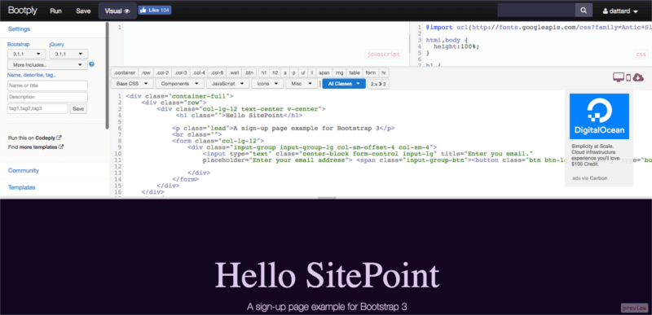Click the cloud download icon
Image resolution: width=652 pixels, height=315 pixels.
638,77
